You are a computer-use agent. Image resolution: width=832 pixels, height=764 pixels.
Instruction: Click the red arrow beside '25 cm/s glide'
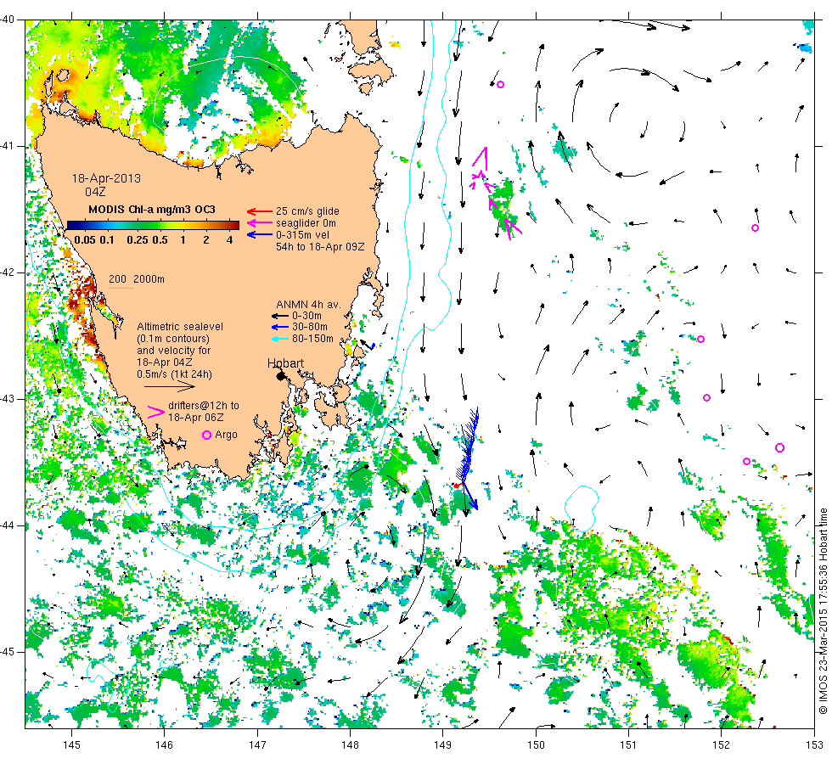pos(260,211)
